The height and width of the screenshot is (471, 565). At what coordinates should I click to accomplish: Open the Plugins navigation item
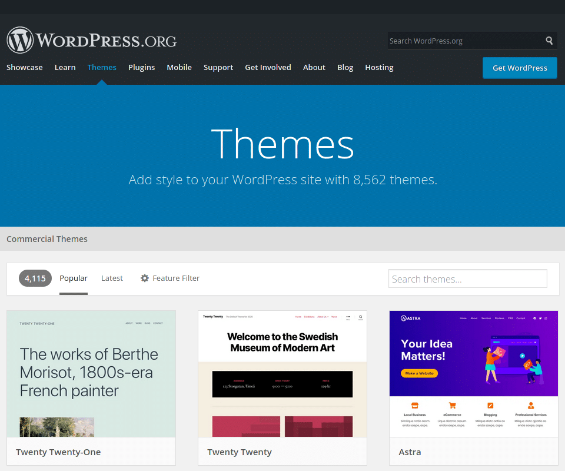click(x=141, y=67)
